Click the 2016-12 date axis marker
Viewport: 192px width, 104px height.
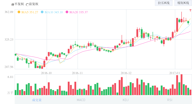click(x=126, y=73)
